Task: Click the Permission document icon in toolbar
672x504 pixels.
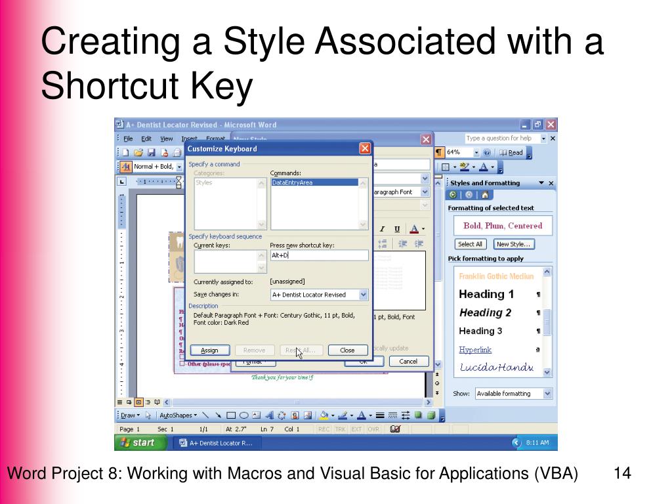Action: click(164, 152)
